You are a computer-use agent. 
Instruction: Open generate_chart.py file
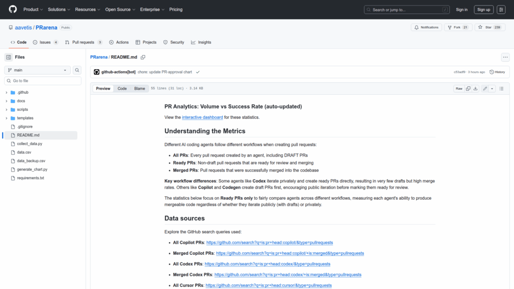click(x=32, y=170)
